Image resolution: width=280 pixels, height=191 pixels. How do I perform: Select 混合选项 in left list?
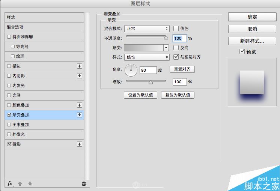tap(44, 27)
